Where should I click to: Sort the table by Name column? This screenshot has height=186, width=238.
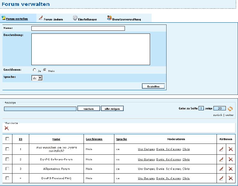tap(56, 139)
